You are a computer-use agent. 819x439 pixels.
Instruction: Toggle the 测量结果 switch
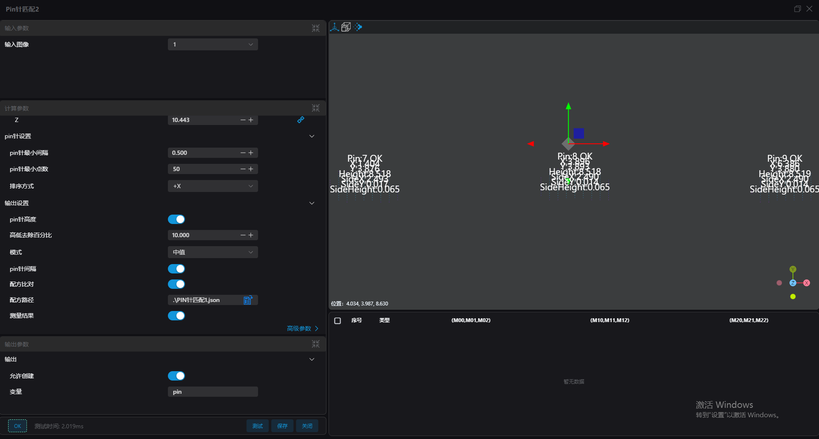(x=176, y=316)
